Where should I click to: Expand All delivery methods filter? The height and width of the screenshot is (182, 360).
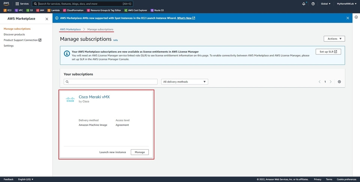coord(184,82)
